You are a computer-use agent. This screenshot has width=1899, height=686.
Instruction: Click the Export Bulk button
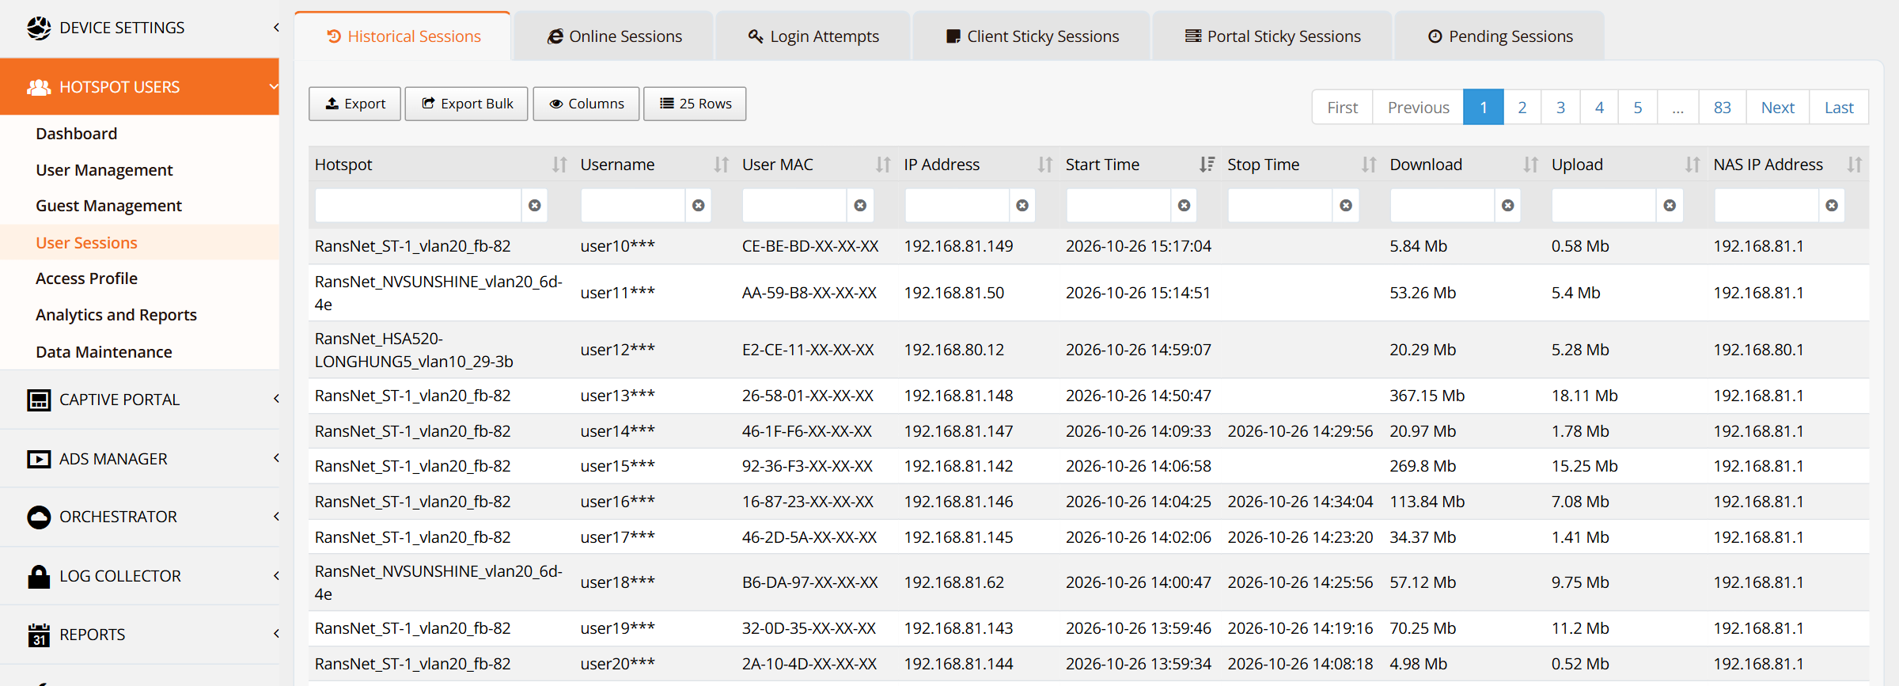467,104
